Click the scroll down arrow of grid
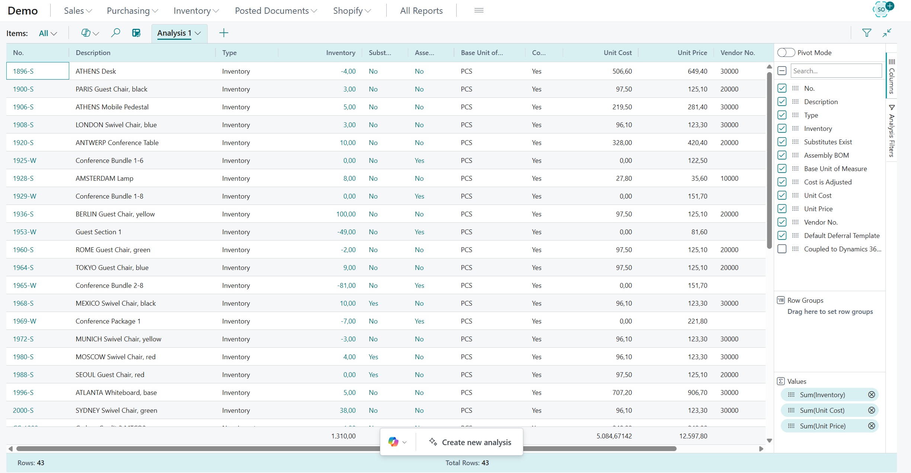Screen dimensions: 911x473 (x=769, y=440)
